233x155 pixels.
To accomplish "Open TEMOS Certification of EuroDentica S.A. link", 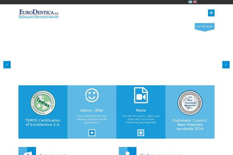I will coord(43,122).
